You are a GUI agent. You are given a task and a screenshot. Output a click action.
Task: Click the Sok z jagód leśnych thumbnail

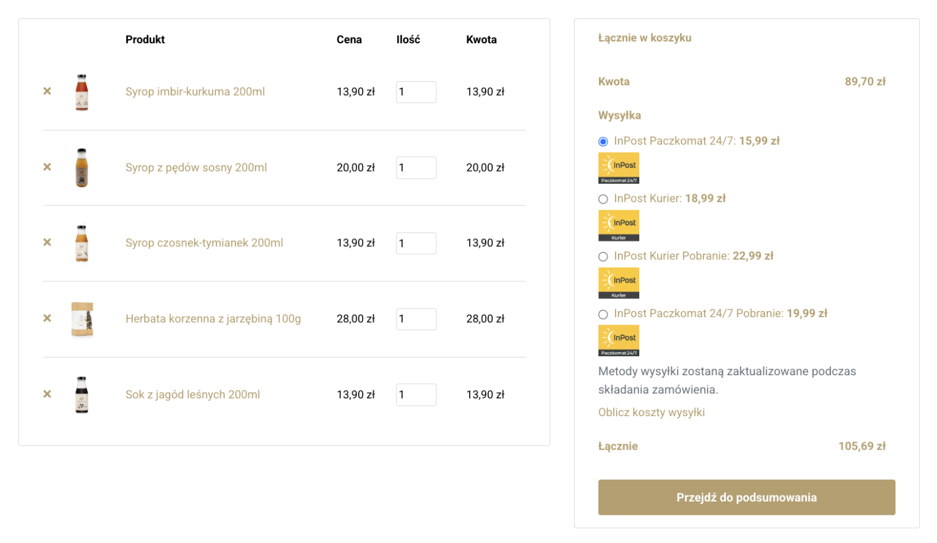(x=82, y=395)
